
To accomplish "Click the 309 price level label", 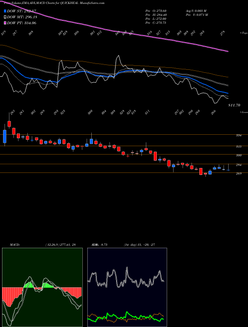I will [239, 156].
